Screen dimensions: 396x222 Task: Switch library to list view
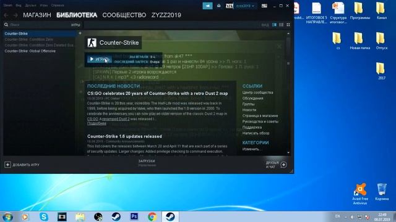(x=281, y=25)
